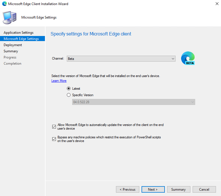Click the Completion step in sidebar
The height and width of the screenshot is (196, 221).
point(12,64)
